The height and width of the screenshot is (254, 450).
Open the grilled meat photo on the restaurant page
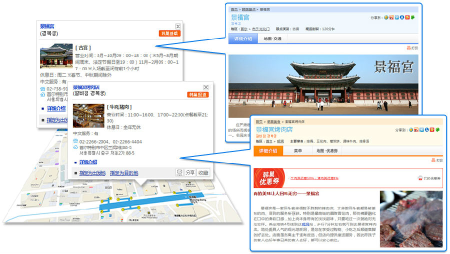(x=411, y=219)
